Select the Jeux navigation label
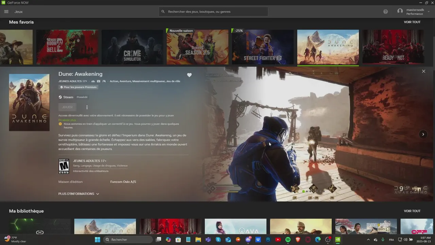Image resolution: width=435 pixels, height=245 pixels. coord(18,12)
